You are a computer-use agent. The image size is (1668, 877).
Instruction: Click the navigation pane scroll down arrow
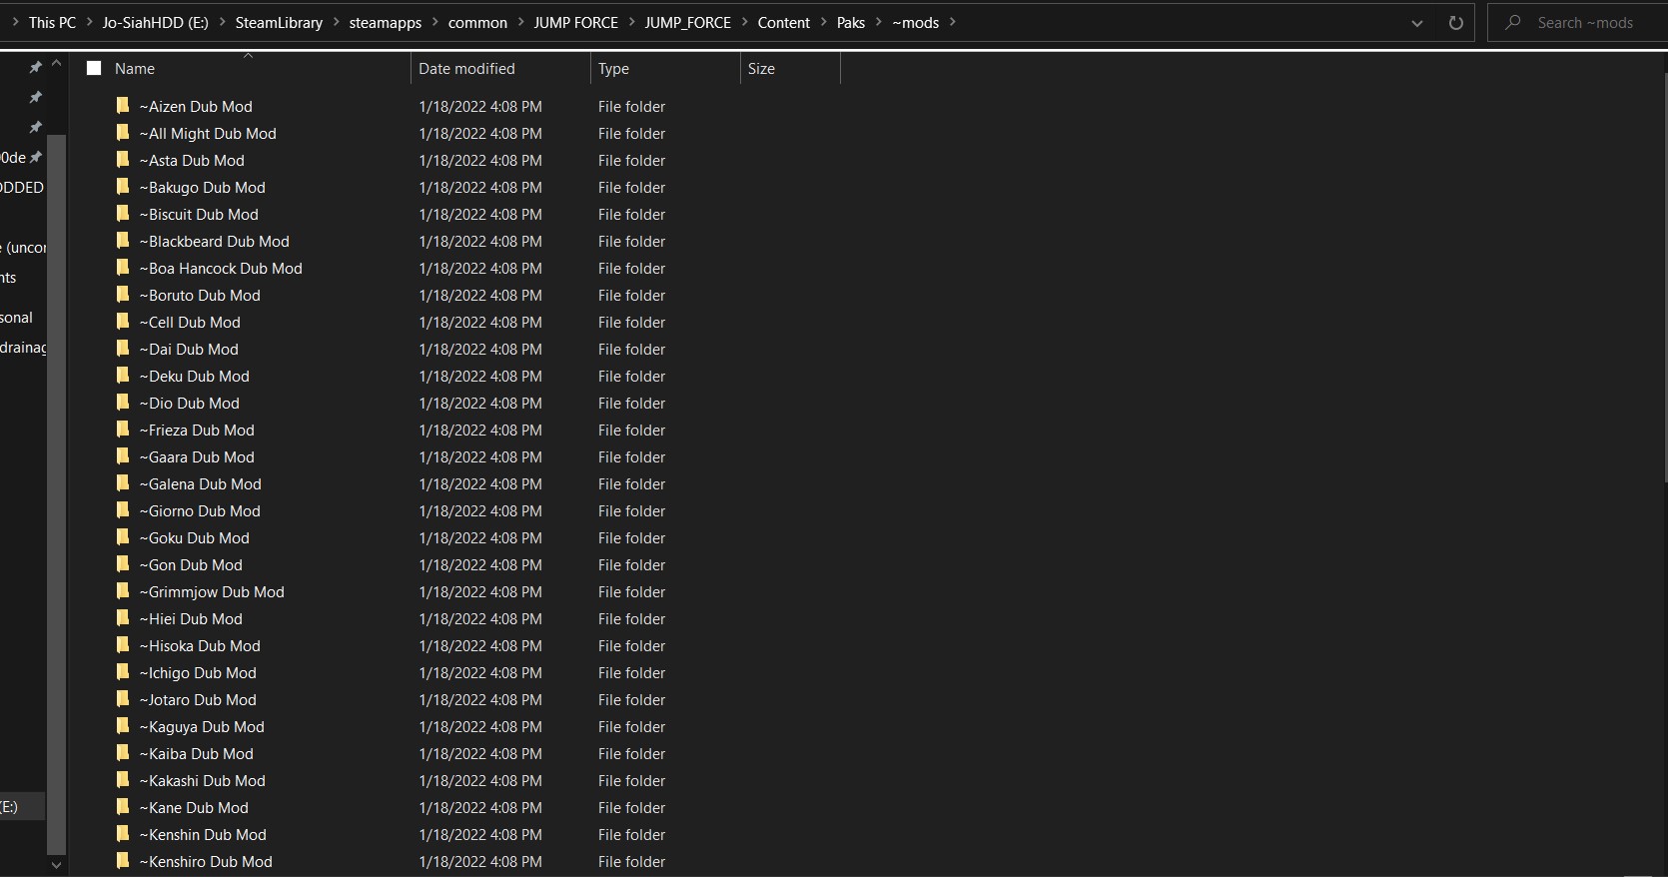56,865
